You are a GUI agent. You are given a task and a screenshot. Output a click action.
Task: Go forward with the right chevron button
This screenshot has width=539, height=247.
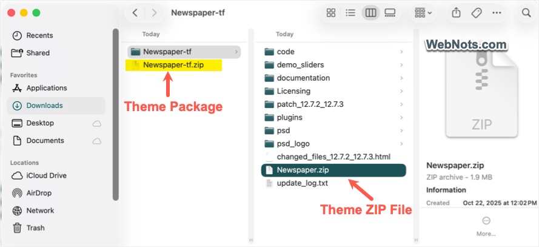(x=155, y=13)
